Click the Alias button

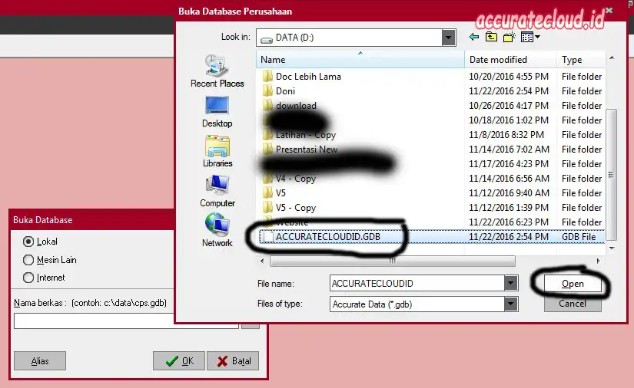[x=40, y=360]
